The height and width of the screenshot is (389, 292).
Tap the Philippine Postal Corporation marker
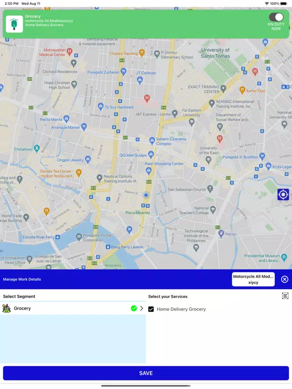79,237
